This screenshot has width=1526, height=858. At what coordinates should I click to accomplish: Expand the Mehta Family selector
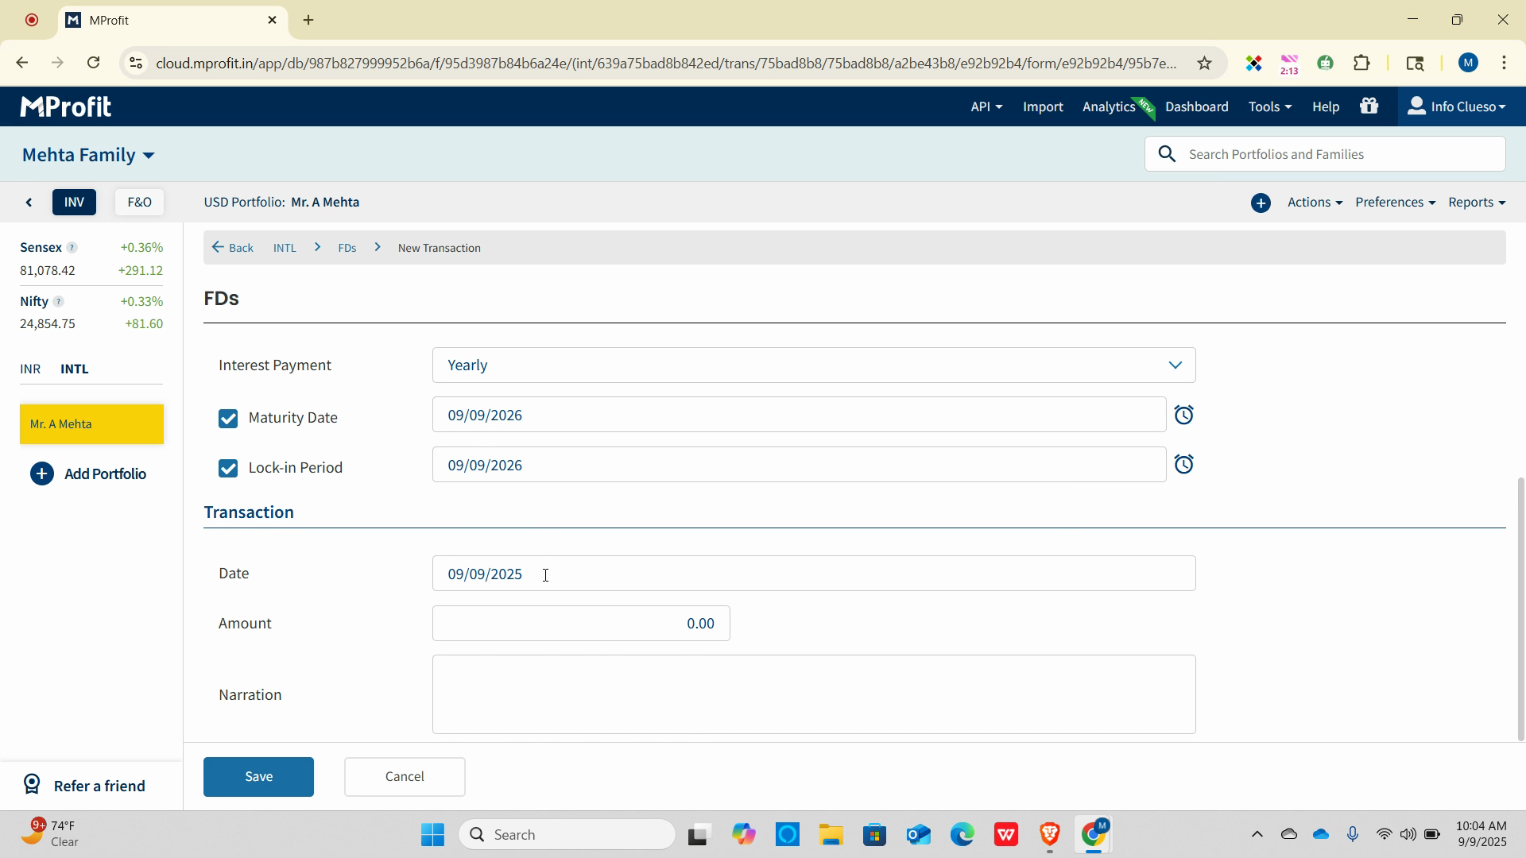pos(88,155)
